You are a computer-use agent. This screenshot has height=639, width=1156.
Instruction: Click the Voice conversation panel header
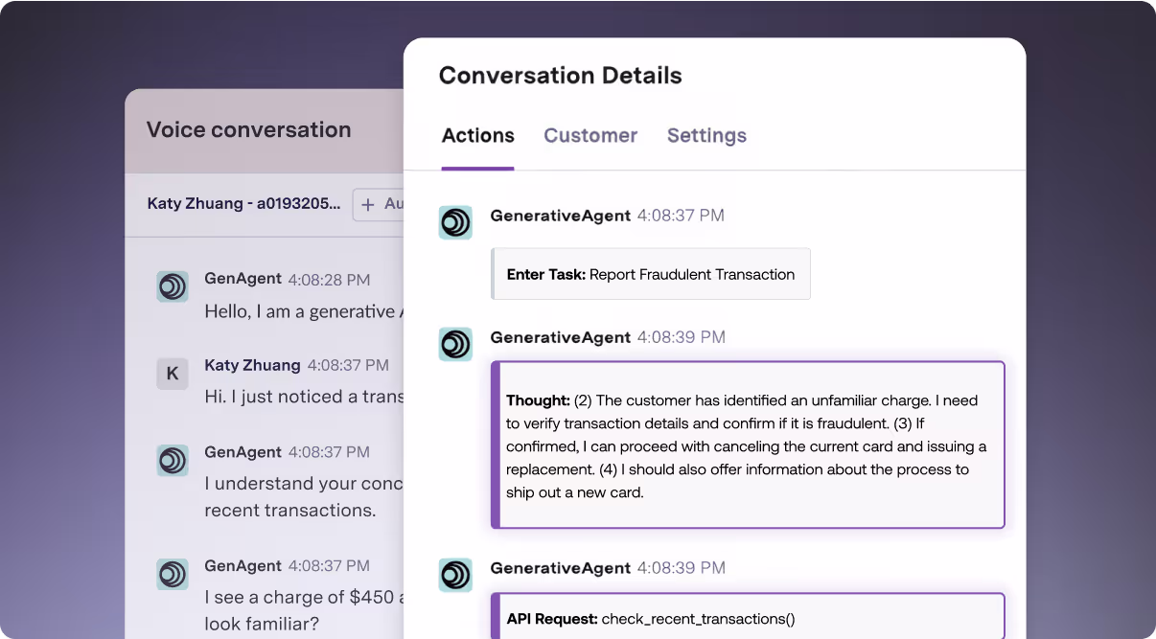point(249,129)
